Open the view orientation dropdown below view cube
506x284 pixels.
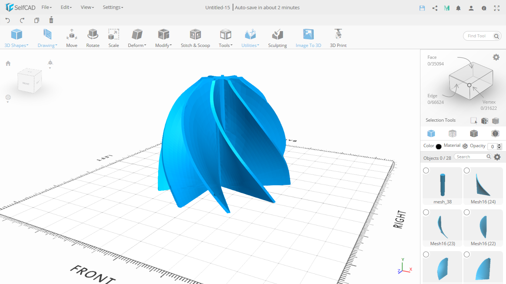8,99
